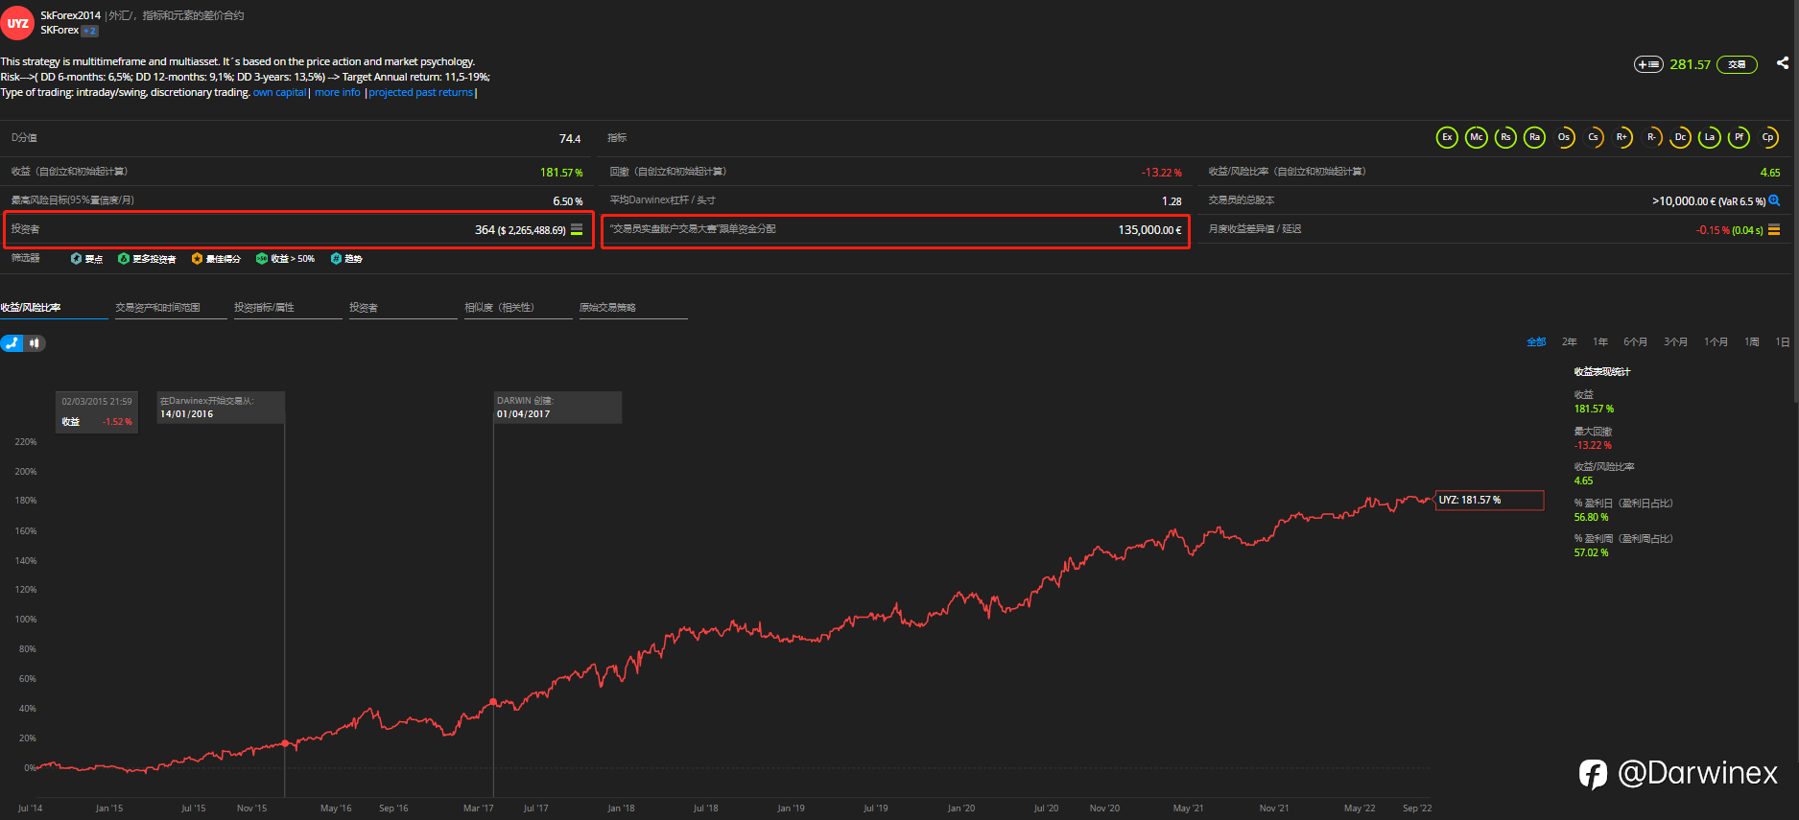Screen dimensions: 1799x820
Task: Click the SkForex2014 strategy title
Action: [x=70, y=15]
